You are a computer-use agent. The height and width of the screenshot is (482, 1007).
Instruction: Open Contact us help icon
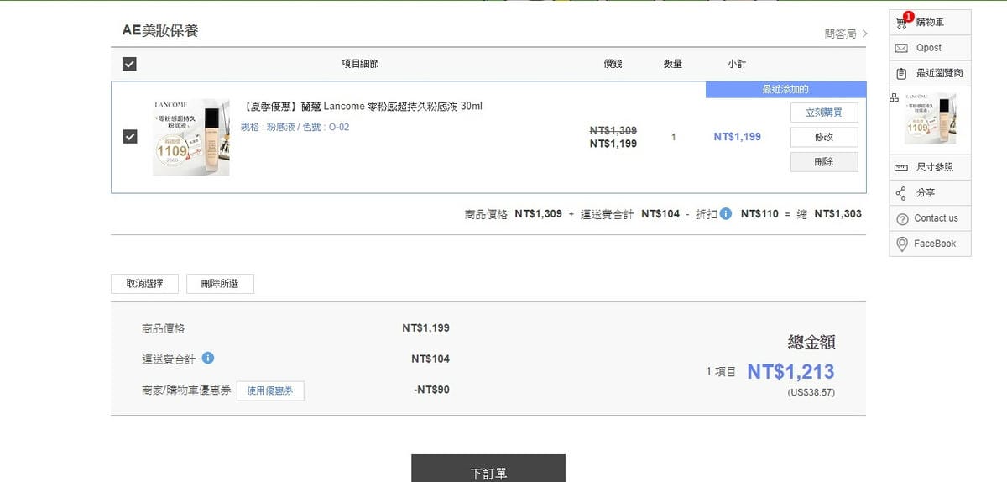click(x=902, y=218)
